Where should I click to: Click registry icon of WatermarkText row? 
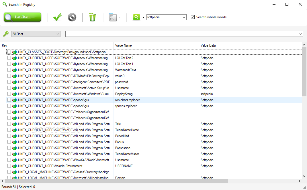15,70
